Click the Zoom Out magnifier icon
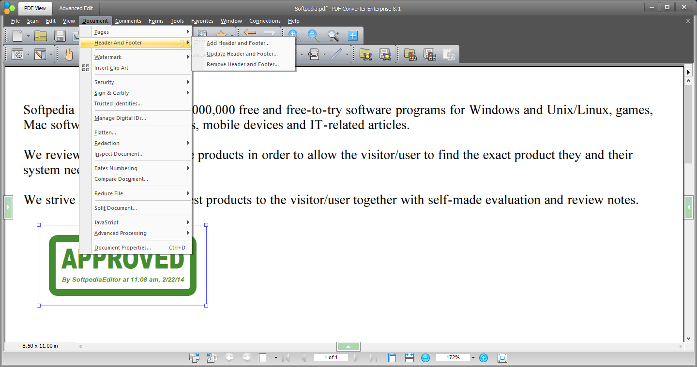This screenshot has height=367, width=697. (x=314, y=35)
